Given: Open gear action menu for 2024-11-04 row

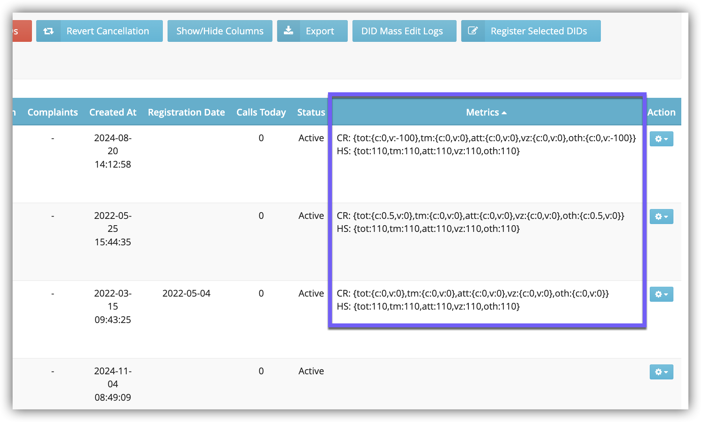Looking at the screenshot, I should click(661, 372).
